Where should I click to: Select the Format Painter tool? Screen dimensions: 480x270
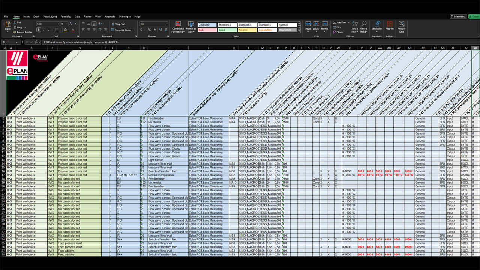23,32
